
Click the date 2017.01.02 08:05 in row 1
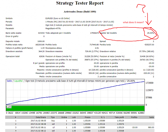pos(38,121)
